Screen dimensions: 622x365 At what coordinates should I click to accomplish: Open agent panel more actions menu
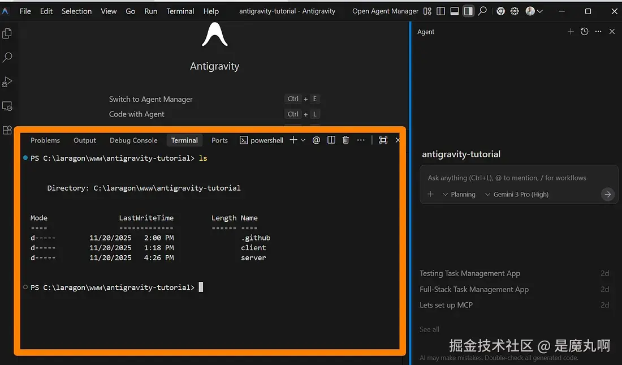click(x=598, y=31)
